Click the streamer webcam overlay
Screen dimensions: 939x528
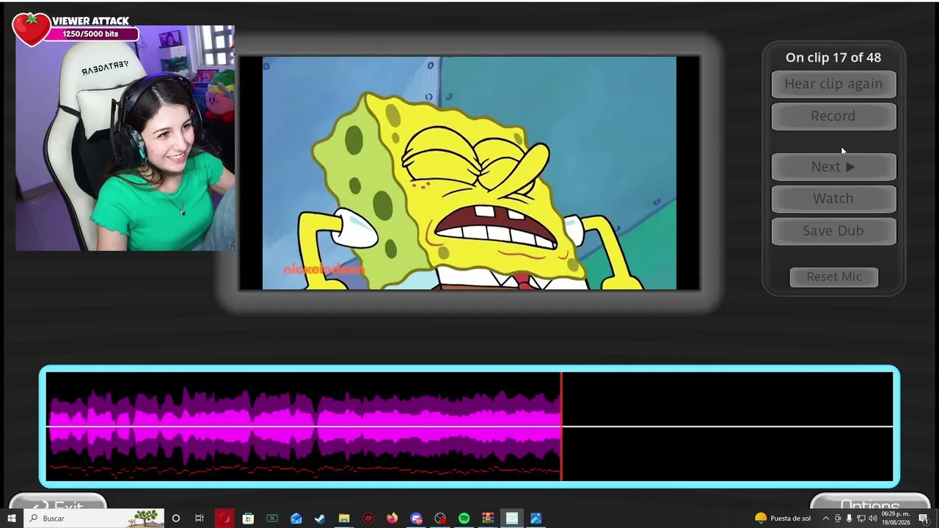(x=125, y=139)
